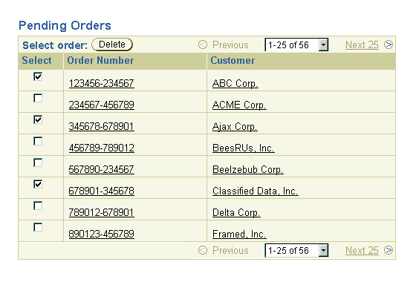
Task: Delete the selected orders
Action: point(112,45)
